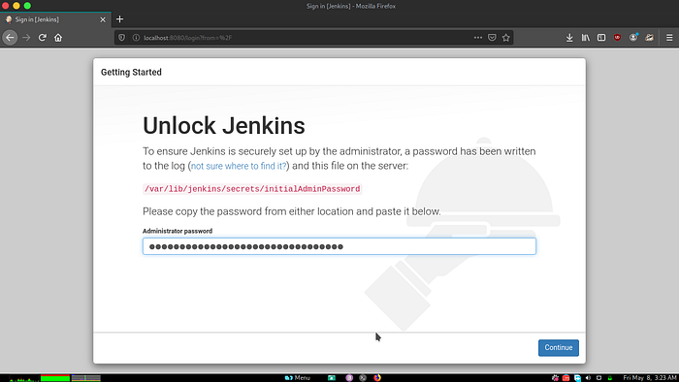The height and width of the screenshot is (382, 679).
Task: Click the Getting Started header text
Action: [131, 73]
